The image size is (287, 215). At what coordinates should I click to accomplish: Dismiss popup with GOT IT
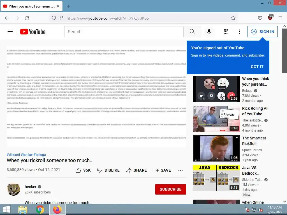(x=257, y=67)
